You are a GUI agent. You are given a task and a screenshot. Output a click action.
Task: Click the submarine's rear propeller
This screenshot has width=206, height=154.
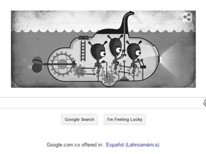37,64
